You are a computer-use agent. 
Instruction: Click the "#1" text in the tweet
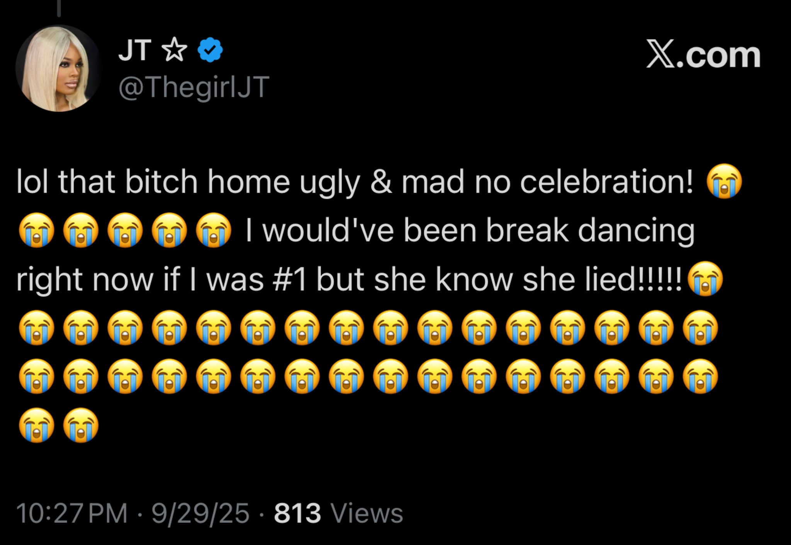click(x=289, y=279)
